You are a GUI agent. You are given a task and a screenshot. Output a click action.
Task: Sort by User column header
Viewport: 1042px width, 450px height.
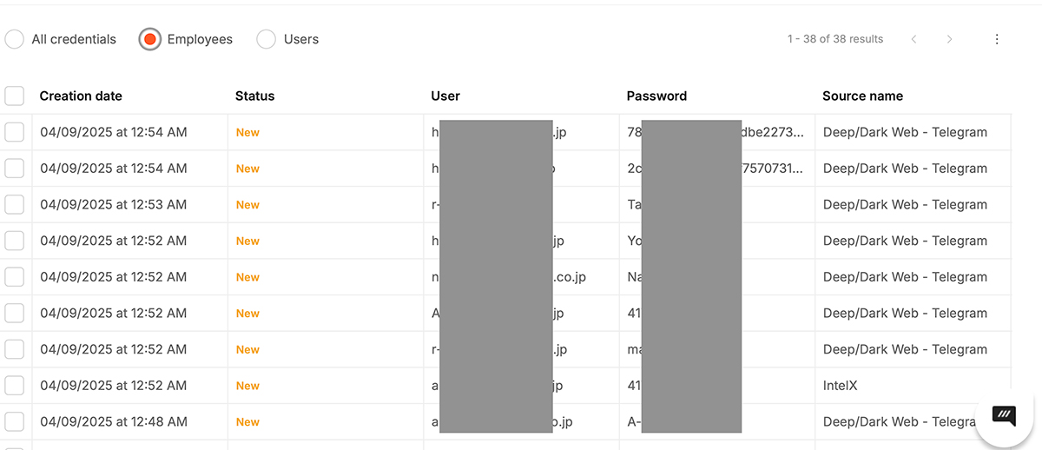click(445, 96)
